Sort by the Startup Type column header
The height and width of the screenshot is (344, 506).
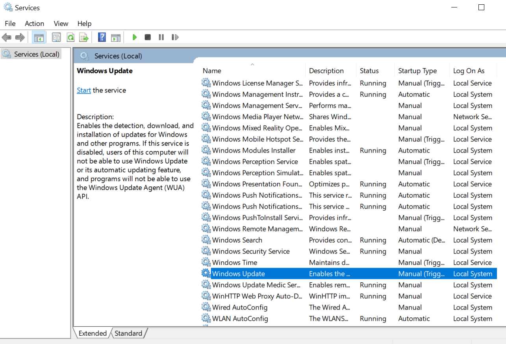[417, 71]
